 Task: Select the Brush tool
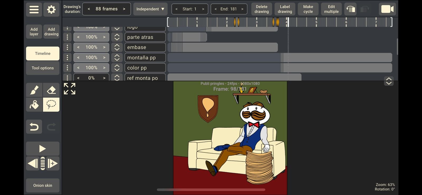pos(34,90)
